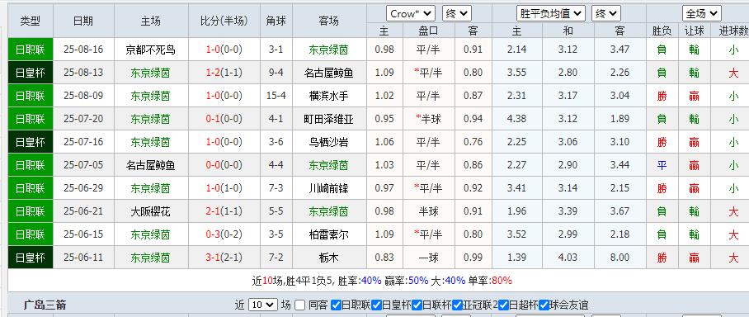Open the 川崎前锋 team link
The width and height of the screenshot is (749, 317).
point(328,188)
